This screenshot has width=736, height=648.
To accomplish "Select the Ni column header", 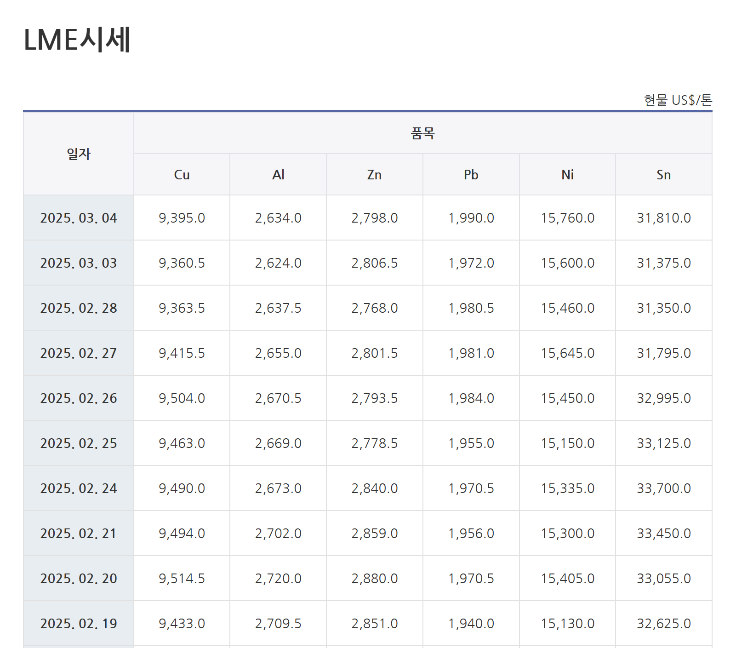I will click(x=567, y=175).
